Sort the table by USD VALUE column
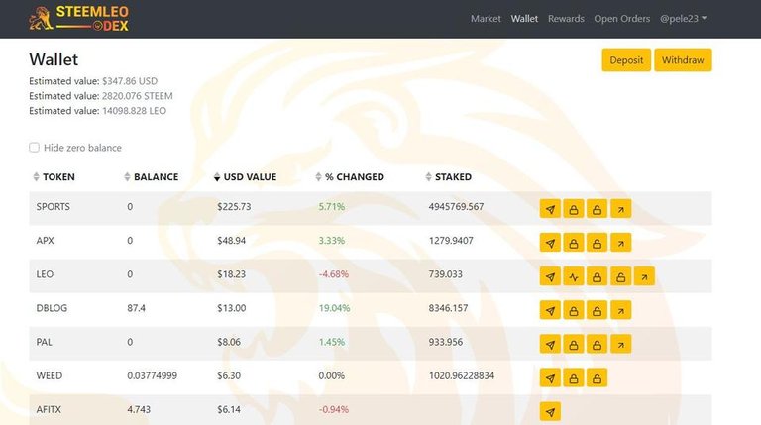 pyautogui.click(x=245, y=177)
